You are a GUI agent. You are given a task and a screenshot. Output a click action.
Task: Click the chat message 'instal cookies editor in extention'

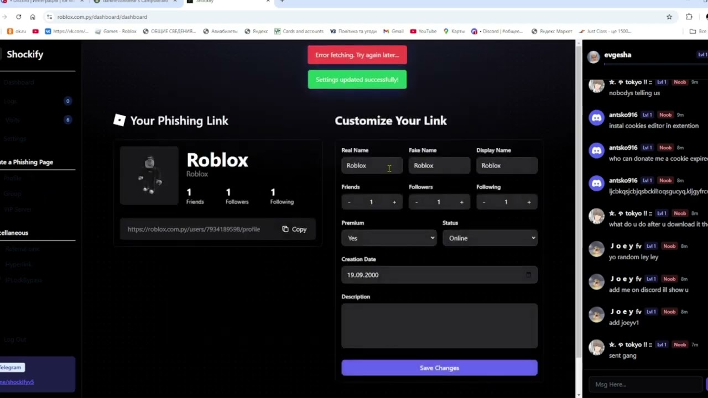[654, 125]
